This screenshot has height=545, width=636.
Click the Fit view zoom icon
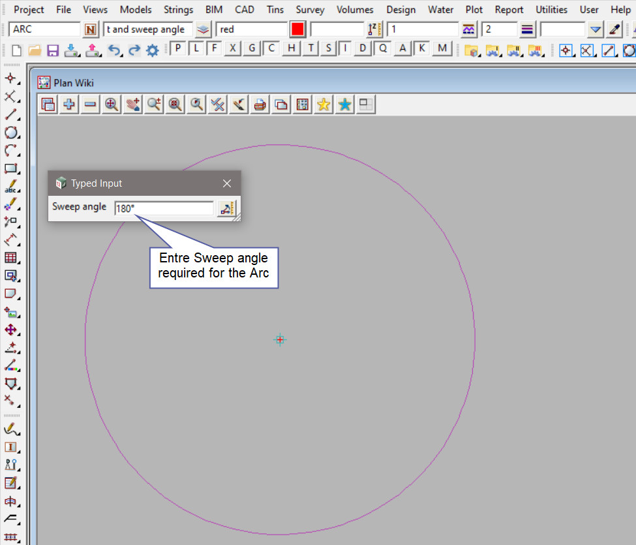(112, 104)
